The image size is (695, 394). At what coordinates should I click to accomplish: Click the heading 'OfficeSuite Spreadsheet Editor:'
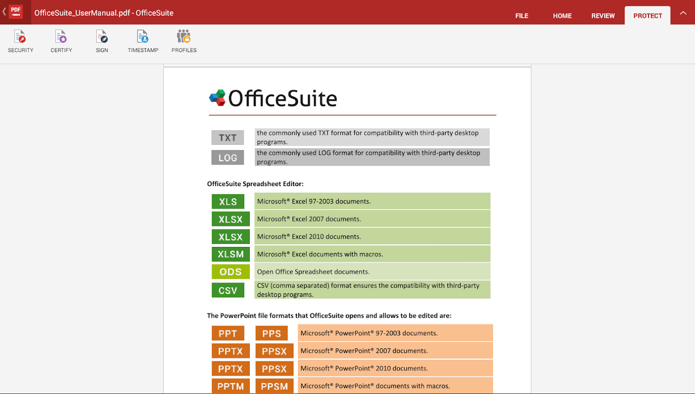[x=255, y=184]
